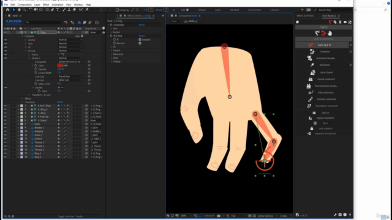Select the Zoom magnifier tool
This screenshot has width=392, height=220.
tap(24, 10)
